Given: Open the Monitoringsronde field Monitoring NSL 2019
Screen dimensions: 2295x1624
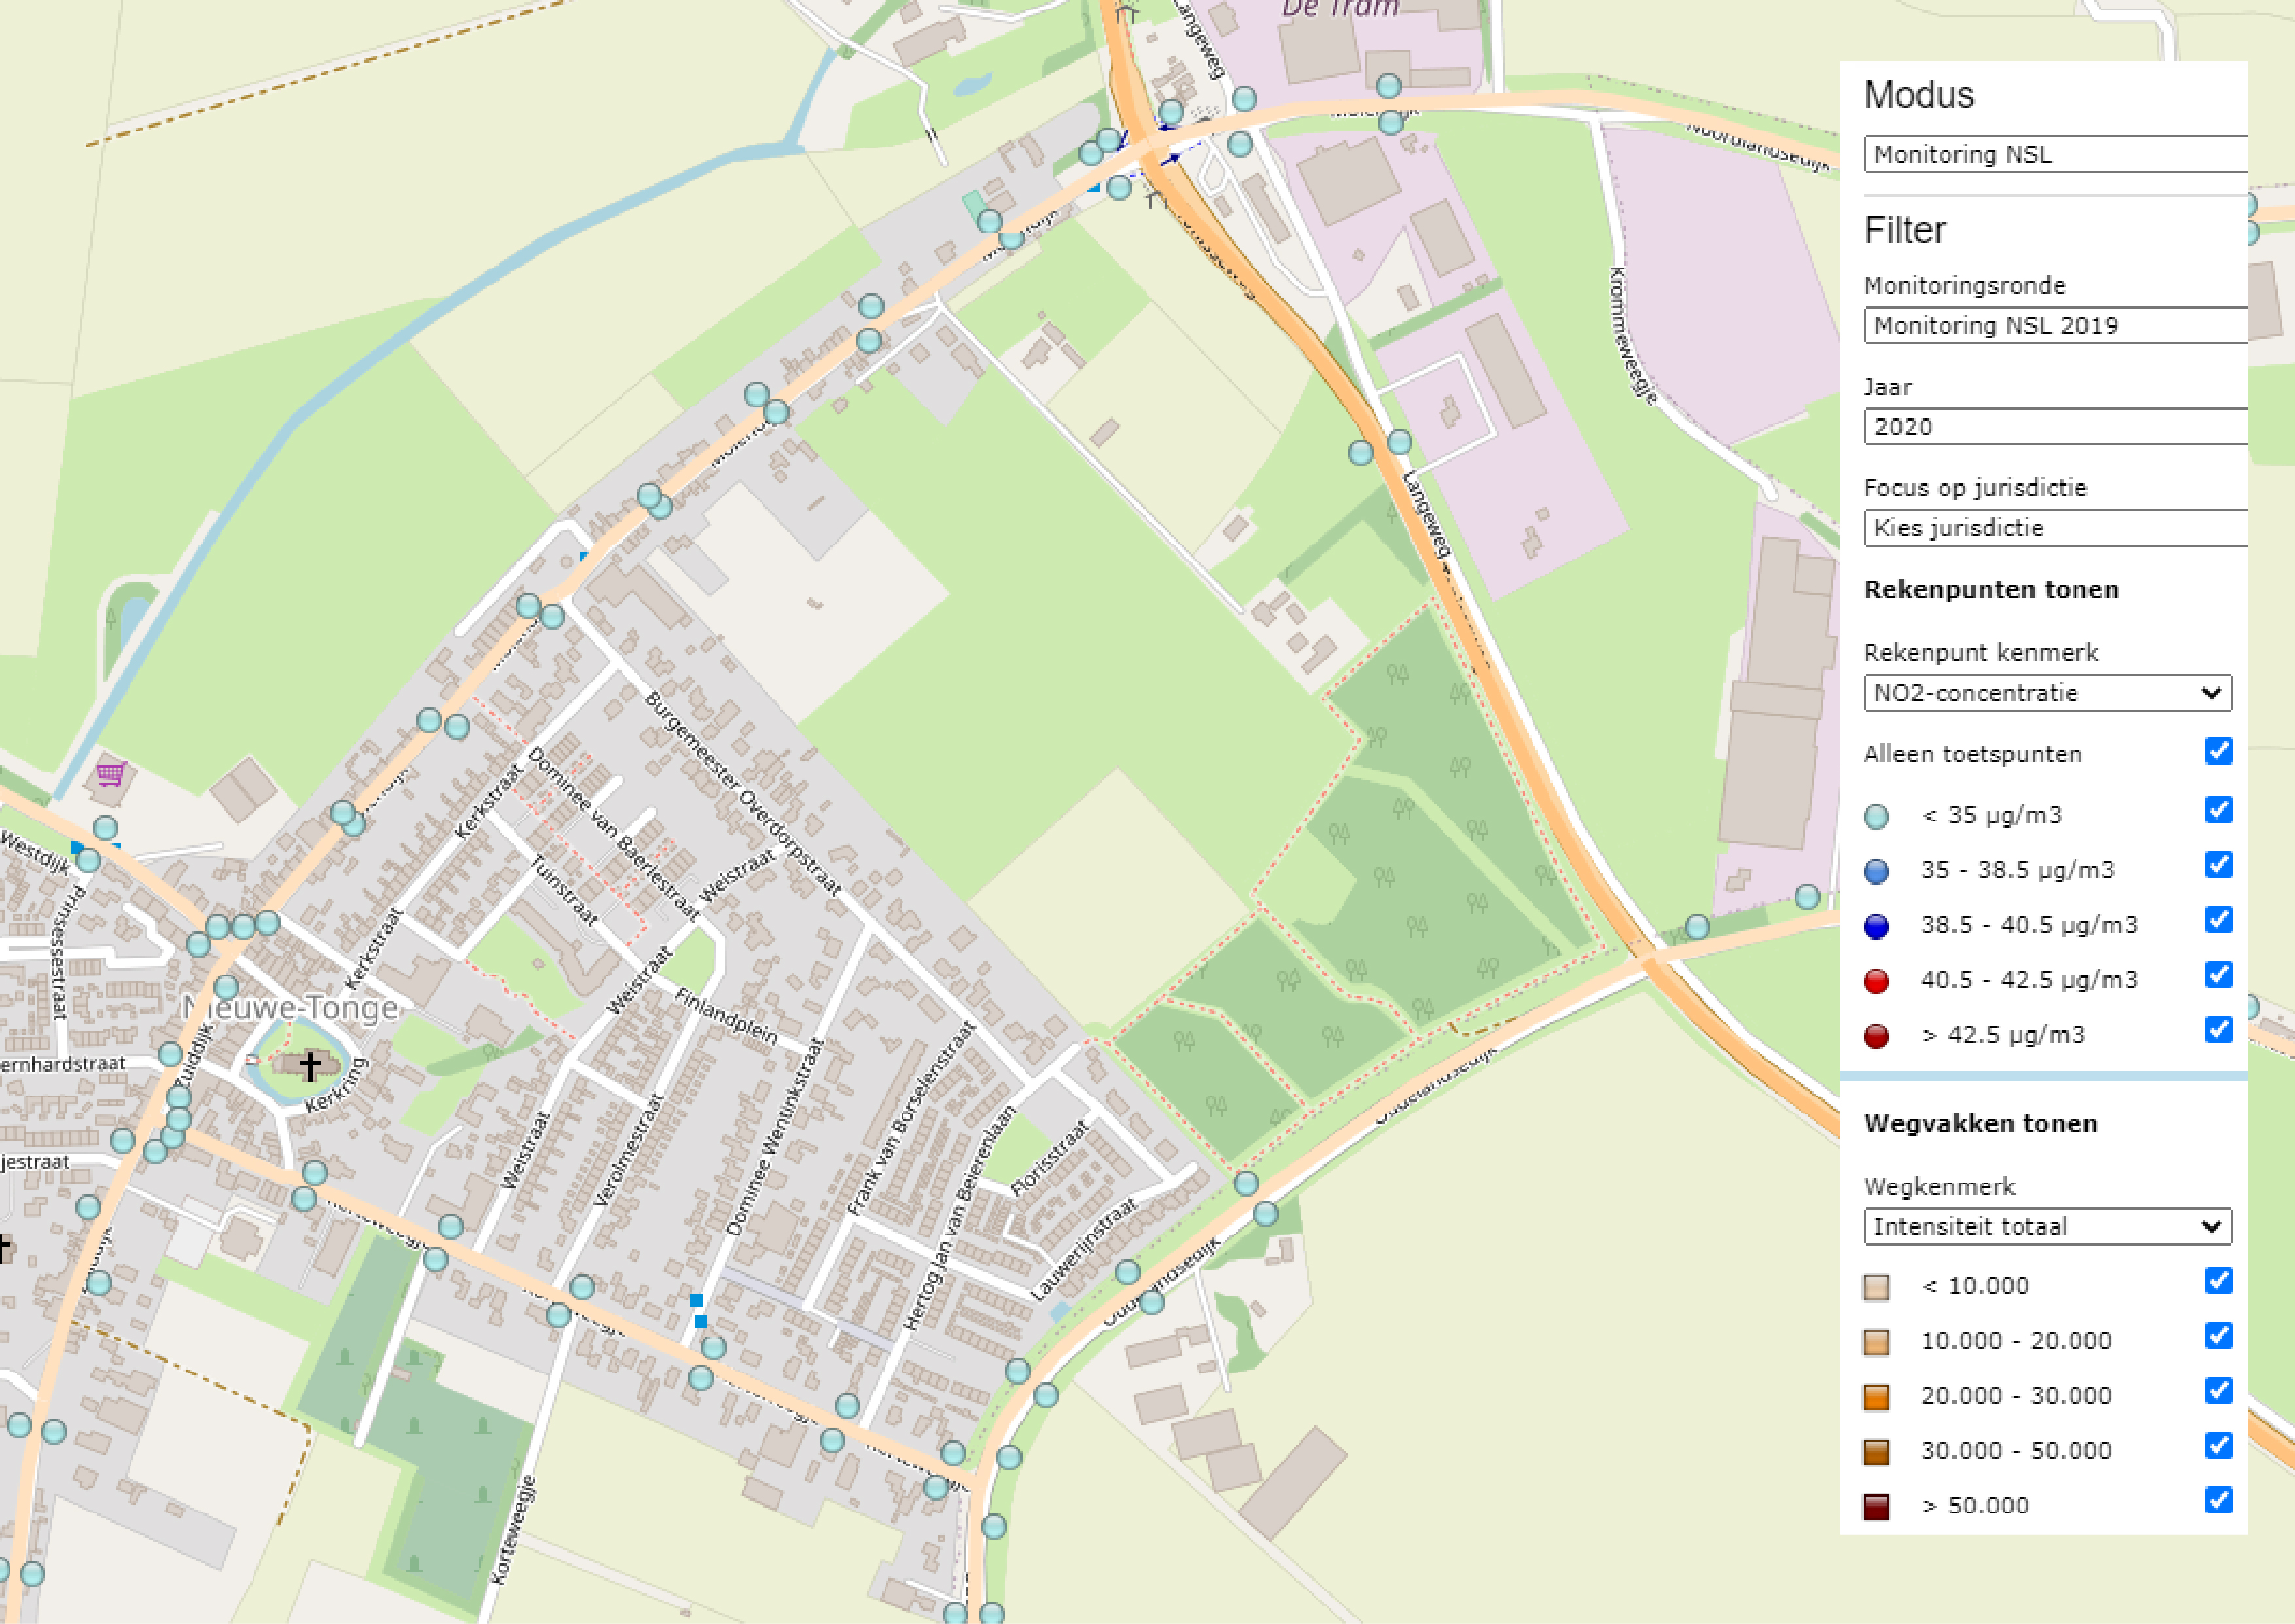Looking at the screenshot, I should click(2055, 325).
